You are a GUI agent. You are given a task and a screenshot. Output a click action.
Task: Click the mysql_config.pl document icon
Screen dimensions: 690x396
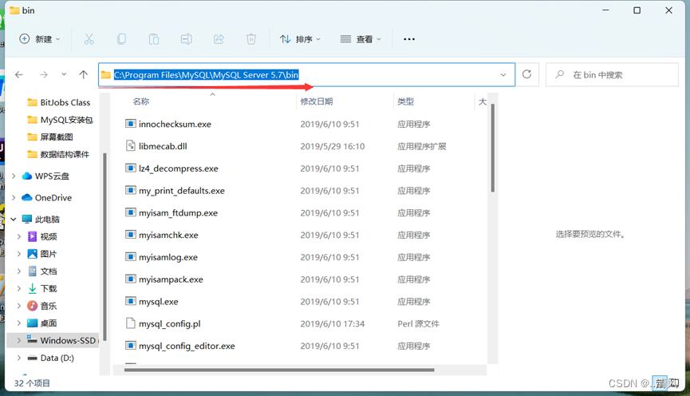(x=130, y=323)
